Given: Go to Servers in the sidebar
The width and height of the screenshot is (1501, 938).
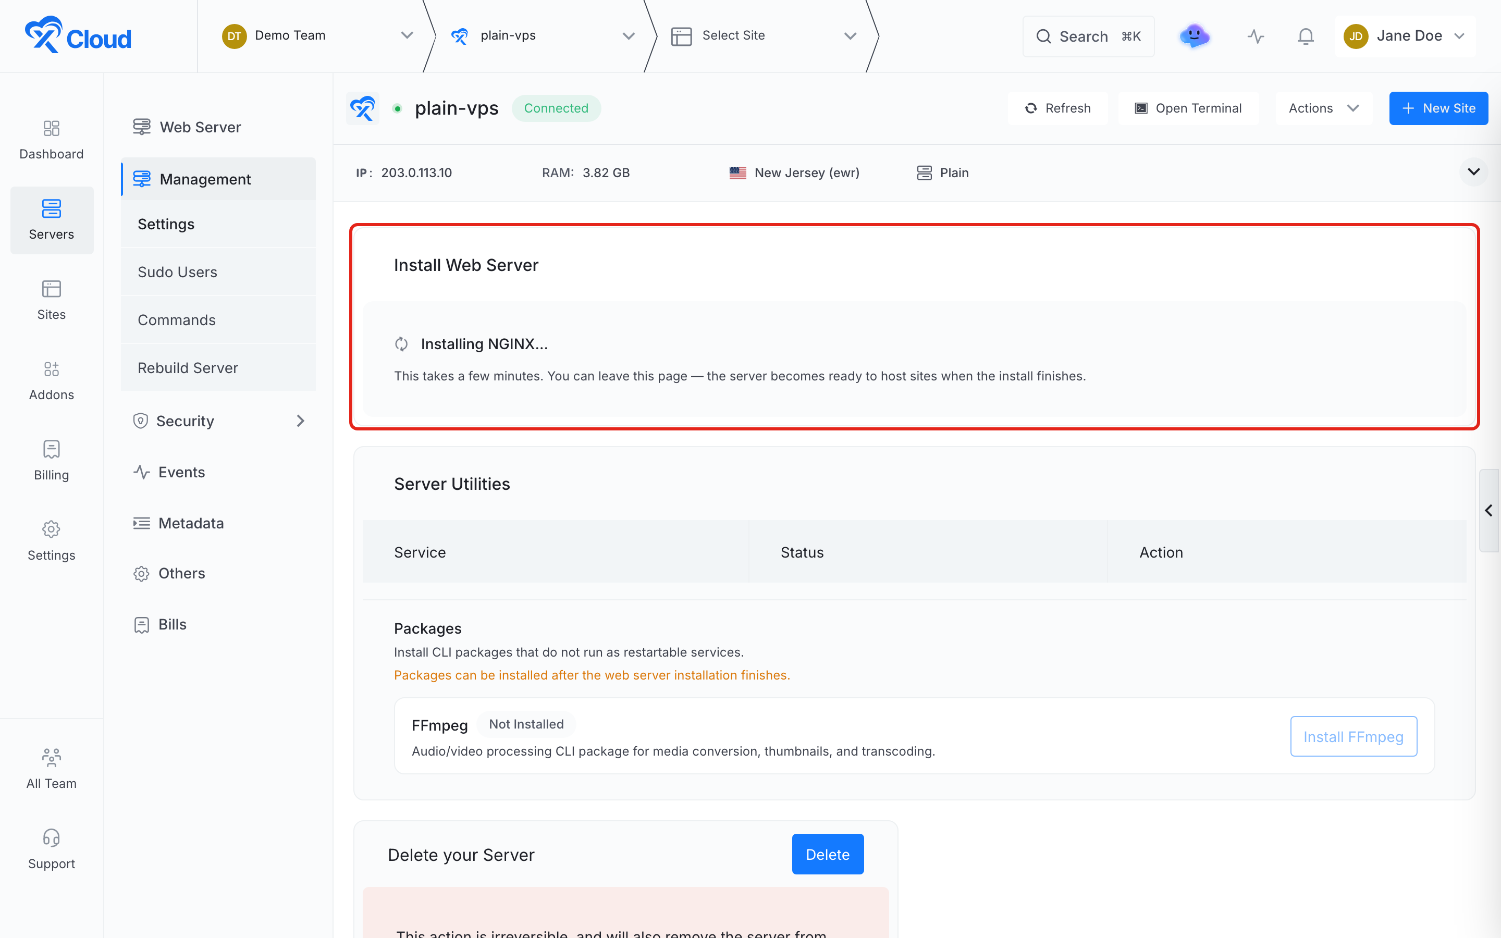Looking at the screenshot, I should [52, 220].
